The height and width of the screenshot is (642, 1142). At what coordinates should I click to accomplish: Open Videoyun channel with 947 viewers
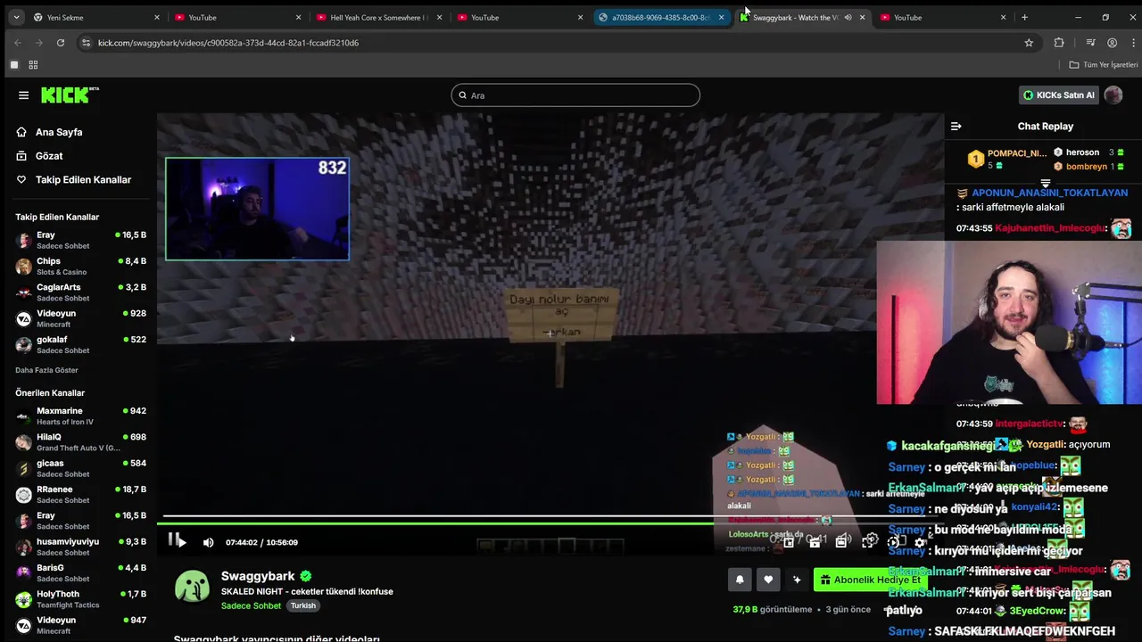pos(80,625)
